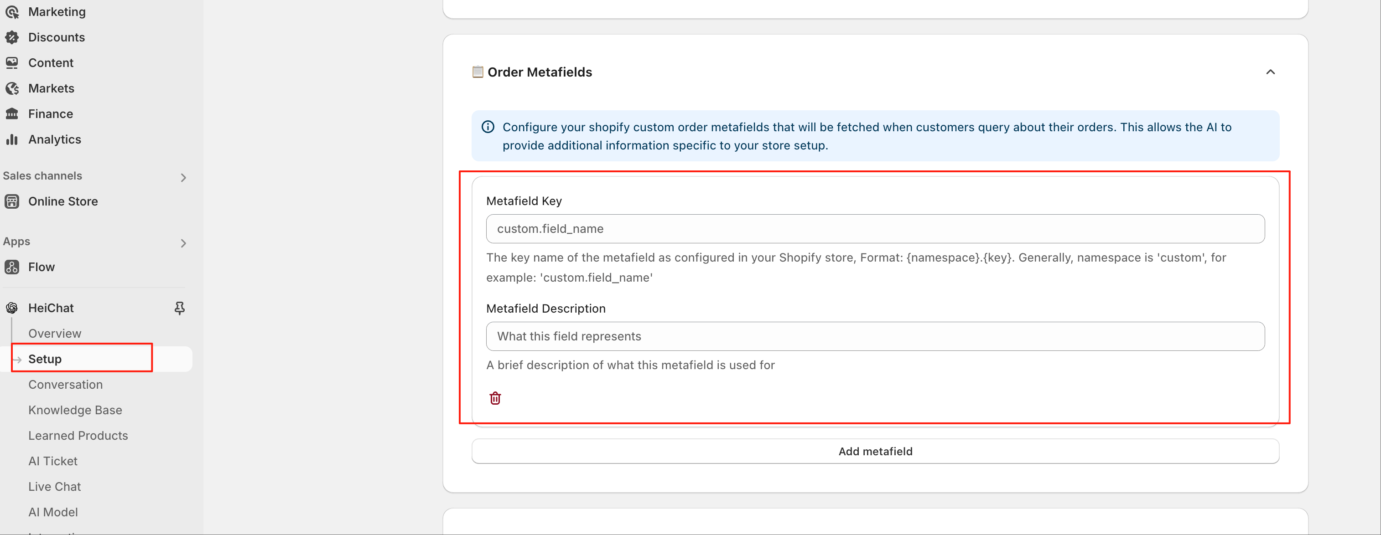This screenshot has height=535, width=1381.
Task: Expand the Apps section chevron
Action: point(183,243)
